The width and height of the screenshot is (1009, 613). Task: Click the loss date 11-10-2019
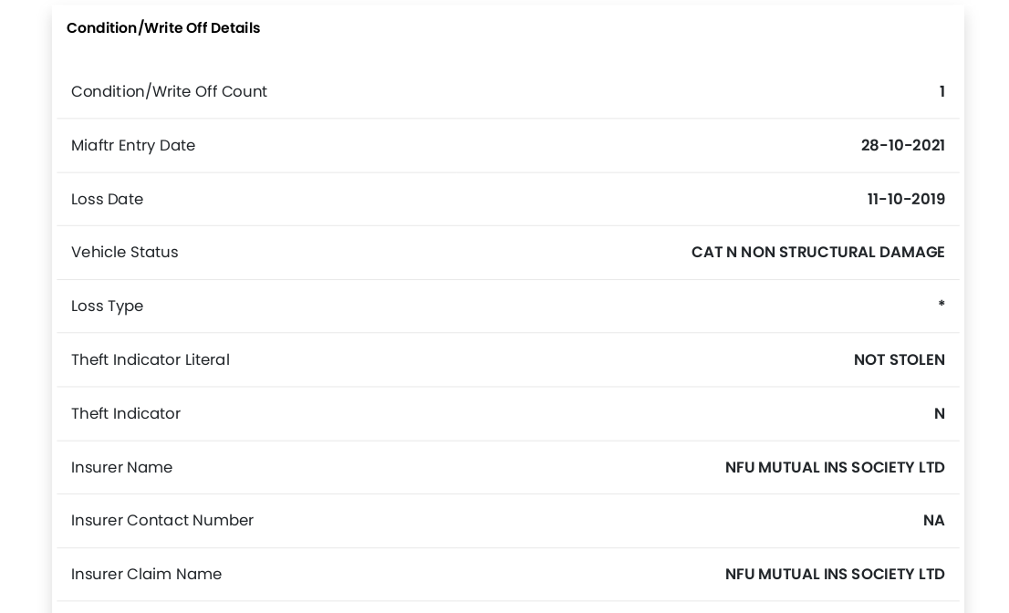906,199
